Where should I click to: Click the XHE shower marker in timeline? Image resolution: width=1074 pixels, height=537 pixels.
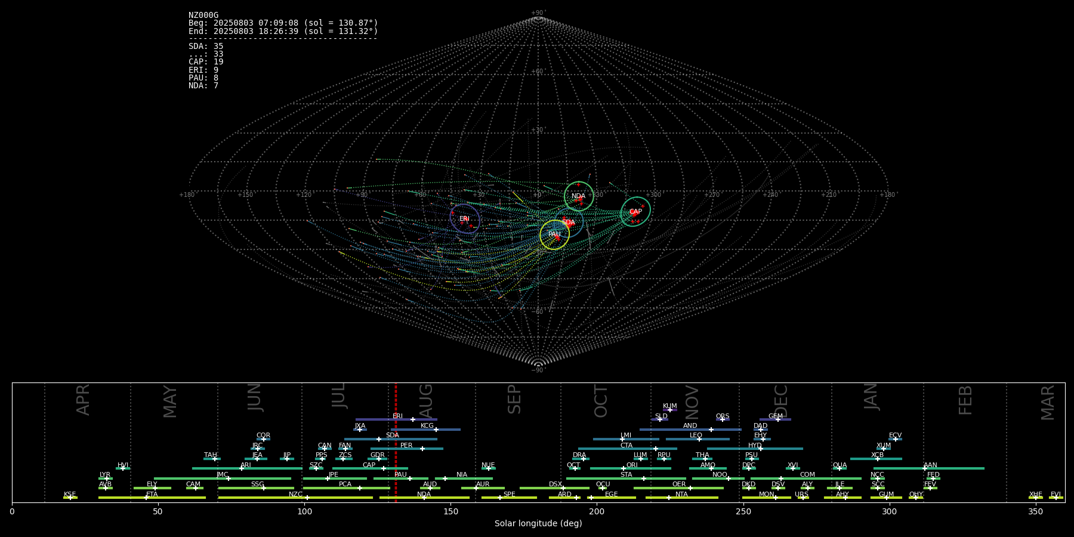click(x=1035, y=498)
